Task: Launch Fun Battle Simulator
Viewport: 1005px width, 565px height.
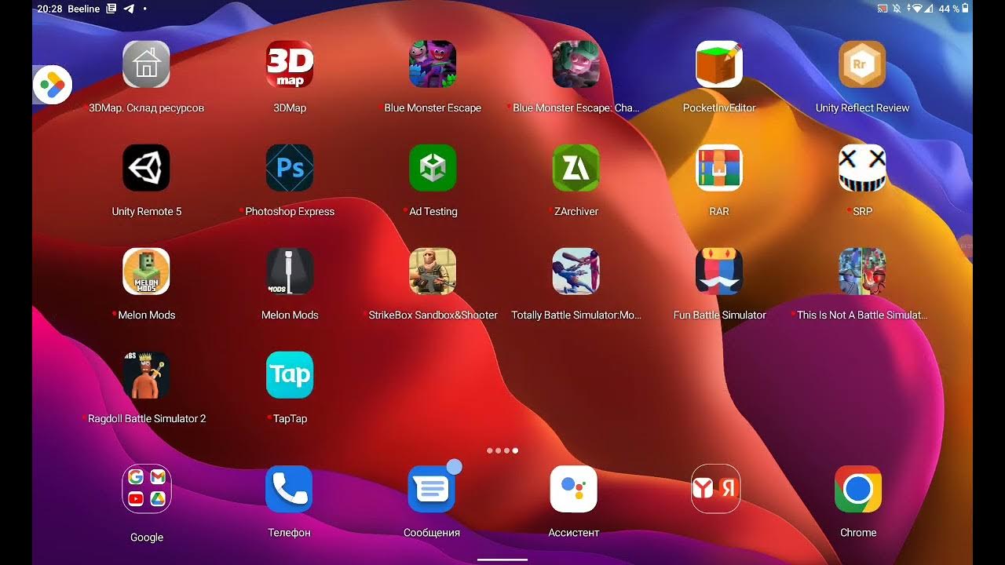Action: click(719, 271)
